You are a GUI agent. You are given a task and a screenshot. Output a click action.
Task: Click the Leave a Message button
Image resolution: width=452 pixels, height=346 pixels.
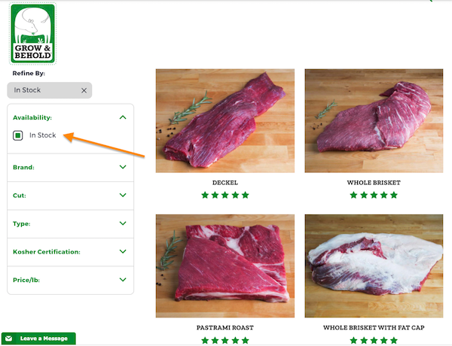pos(38,338)
